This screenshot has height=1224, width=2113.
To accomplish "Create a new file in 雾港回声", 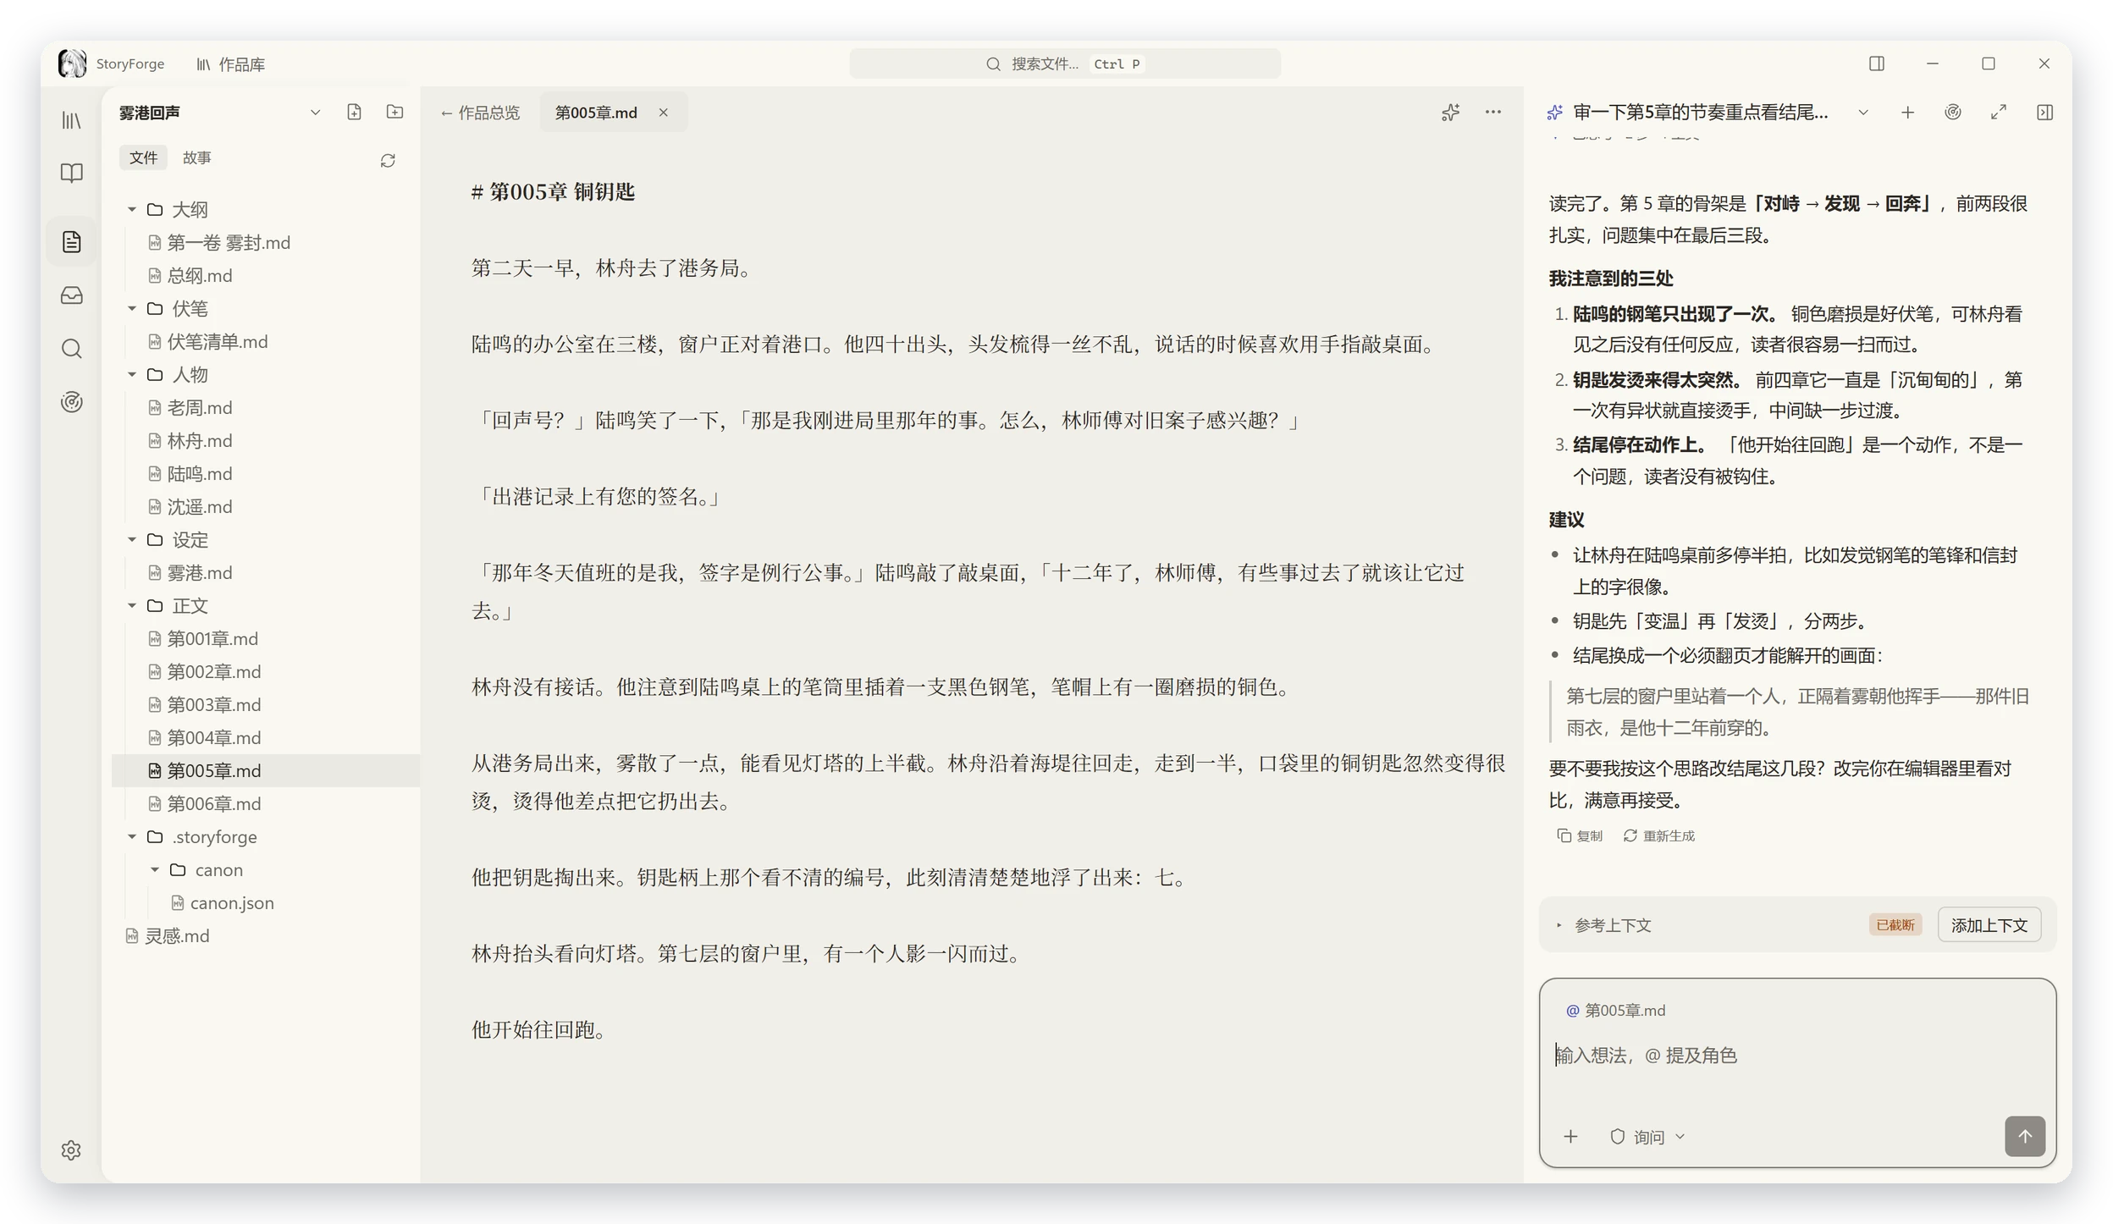I will click(x=354, y=112).
